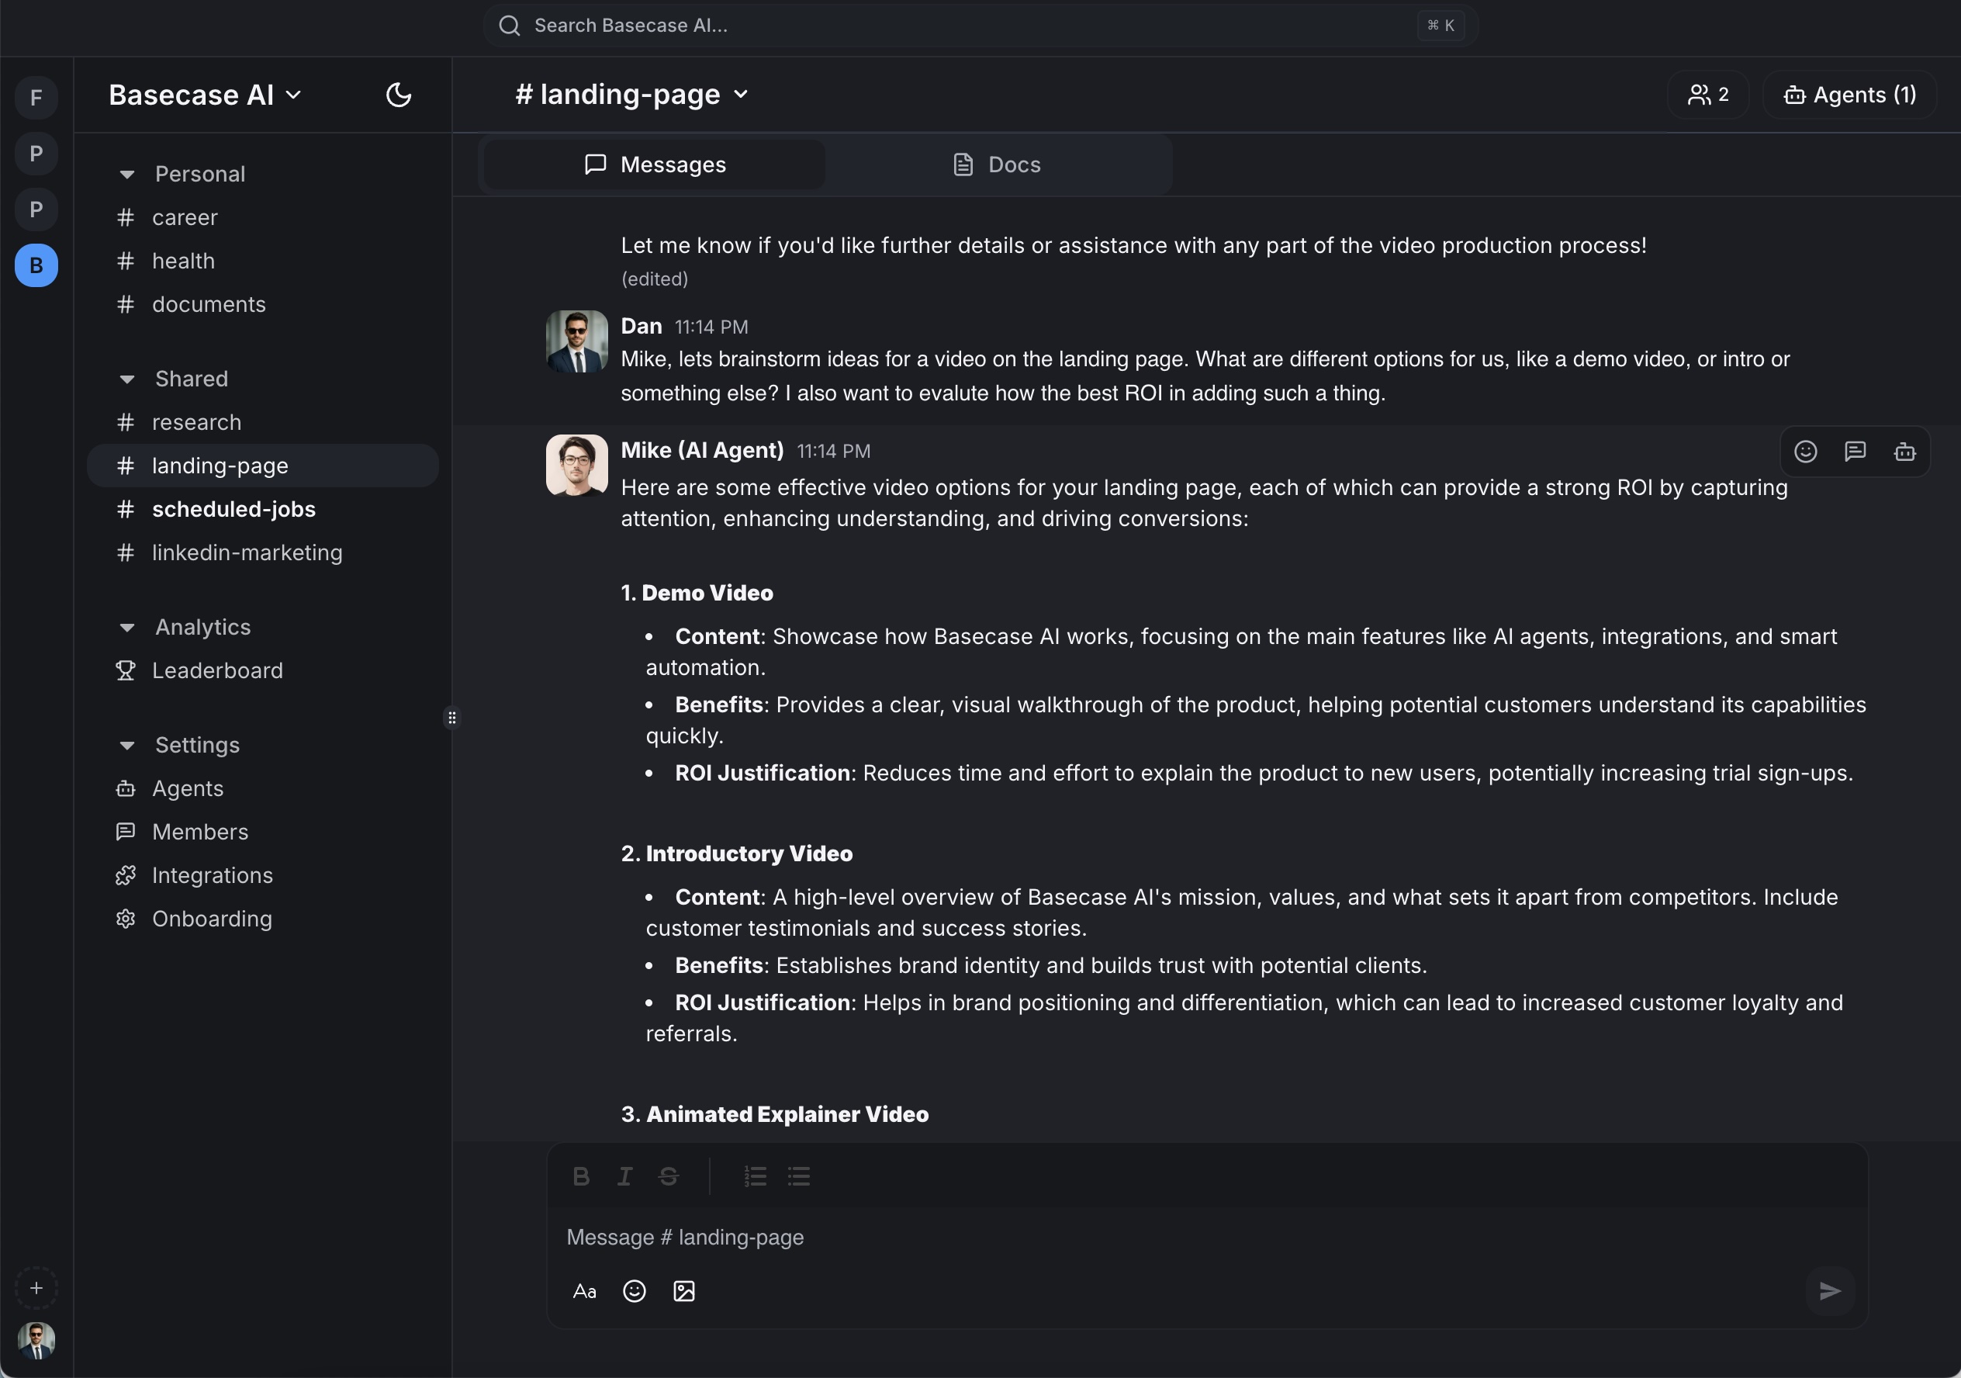Click the search magnifier icon
Image resolution: width=1961 pixels, height=1378 pixels.
[509, 26]
